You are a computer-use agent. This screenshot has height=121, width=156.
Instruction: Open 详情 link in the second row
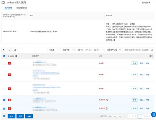coord(147,74)
